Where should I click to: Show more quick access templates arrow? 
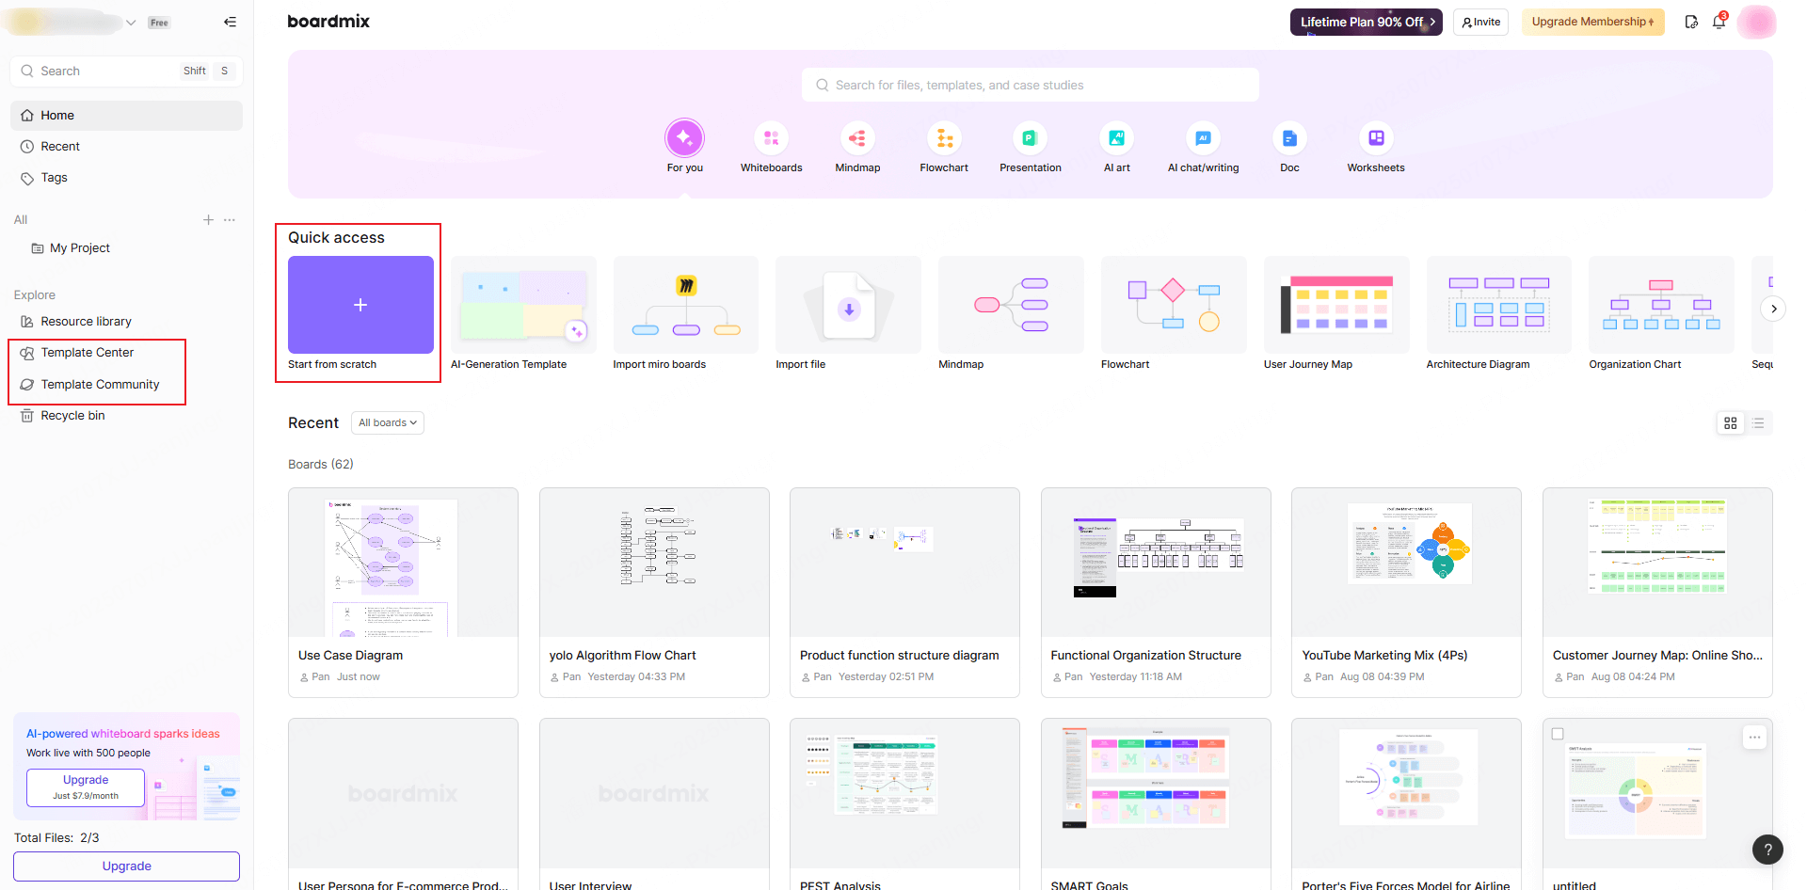coord(1773,309)
